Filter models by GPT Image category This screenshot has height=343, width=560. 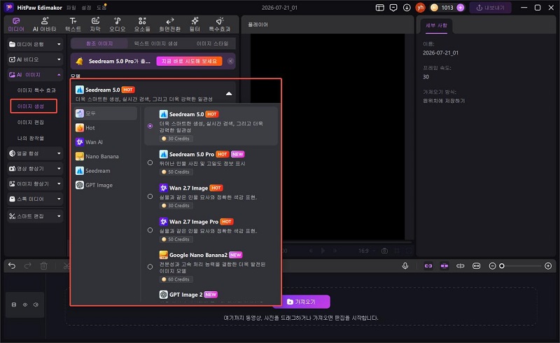coord(106,185)
